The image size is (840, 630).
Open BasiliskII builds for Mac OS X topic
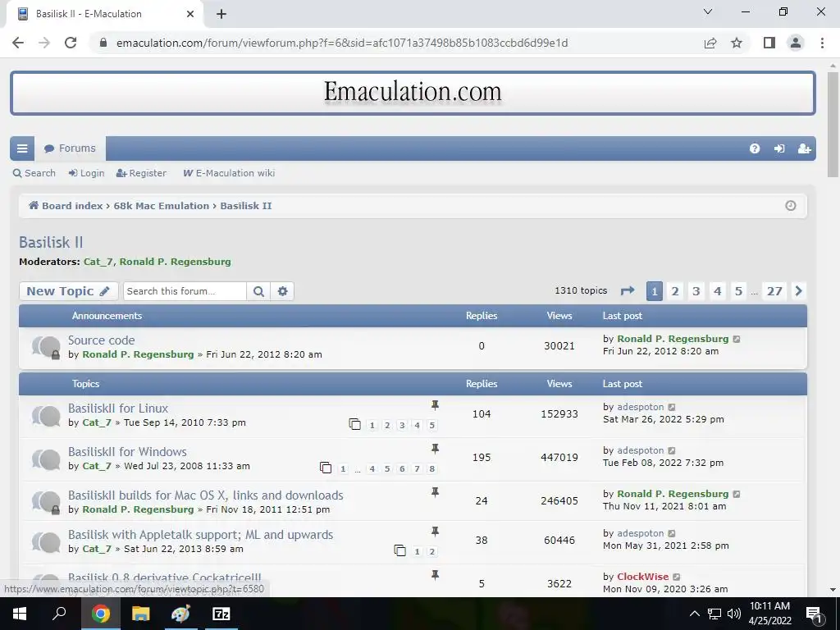click(x=206, y=495)
